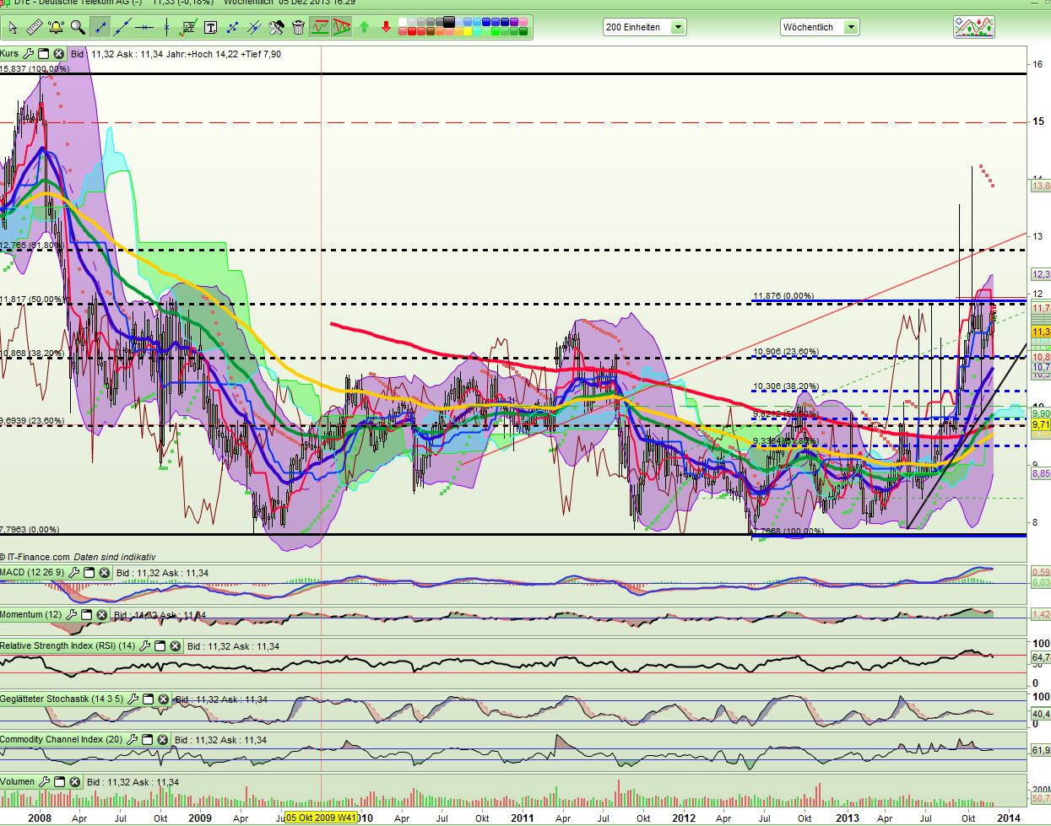Viewport: 1051px width, 826px height.
Task: Insert a green up arrow marker
Action: (364, 28)
